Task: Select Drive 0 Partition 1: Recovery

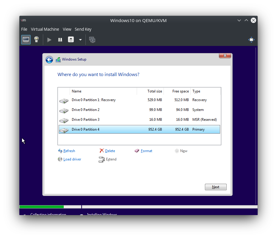Action: (x=139, y=100)
